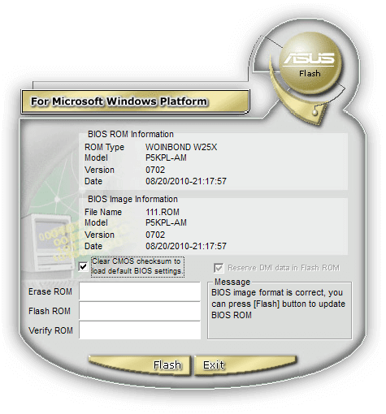Click the BIOS ROM Information heading
Viewport: 386px width, 414px height.
131,134
